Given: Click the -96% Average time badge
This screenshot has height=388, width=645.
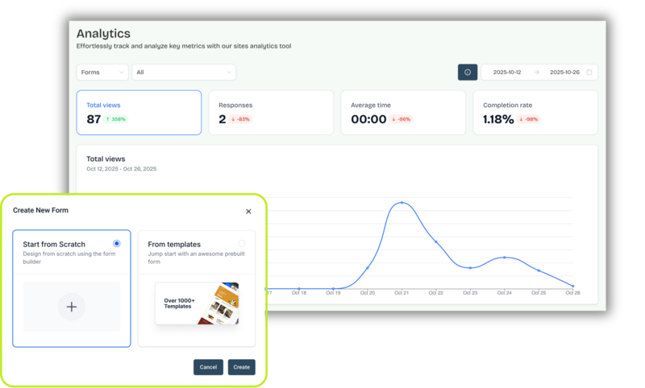Looking at the screenshot, I should click(x=401, y=119).
